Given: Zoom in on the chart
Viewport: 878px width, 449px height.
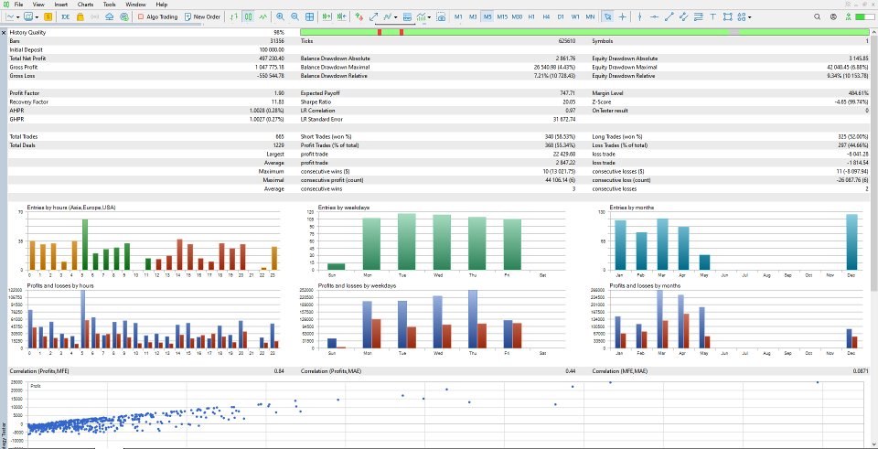Looking at the screenshot, I should [x=280, y=16].
